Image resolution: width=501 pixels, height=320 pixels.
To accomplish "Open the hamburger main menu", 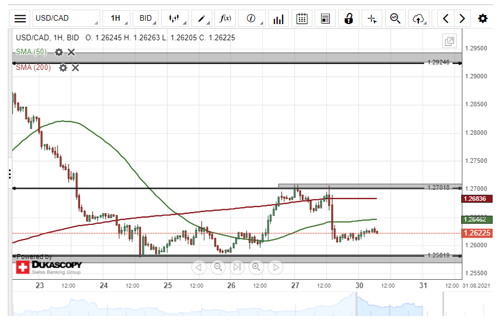I will [x=20, y=18].
